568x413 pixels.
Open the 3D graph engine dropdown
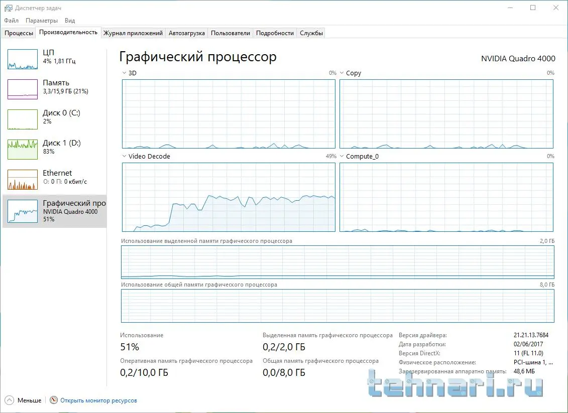124,73
